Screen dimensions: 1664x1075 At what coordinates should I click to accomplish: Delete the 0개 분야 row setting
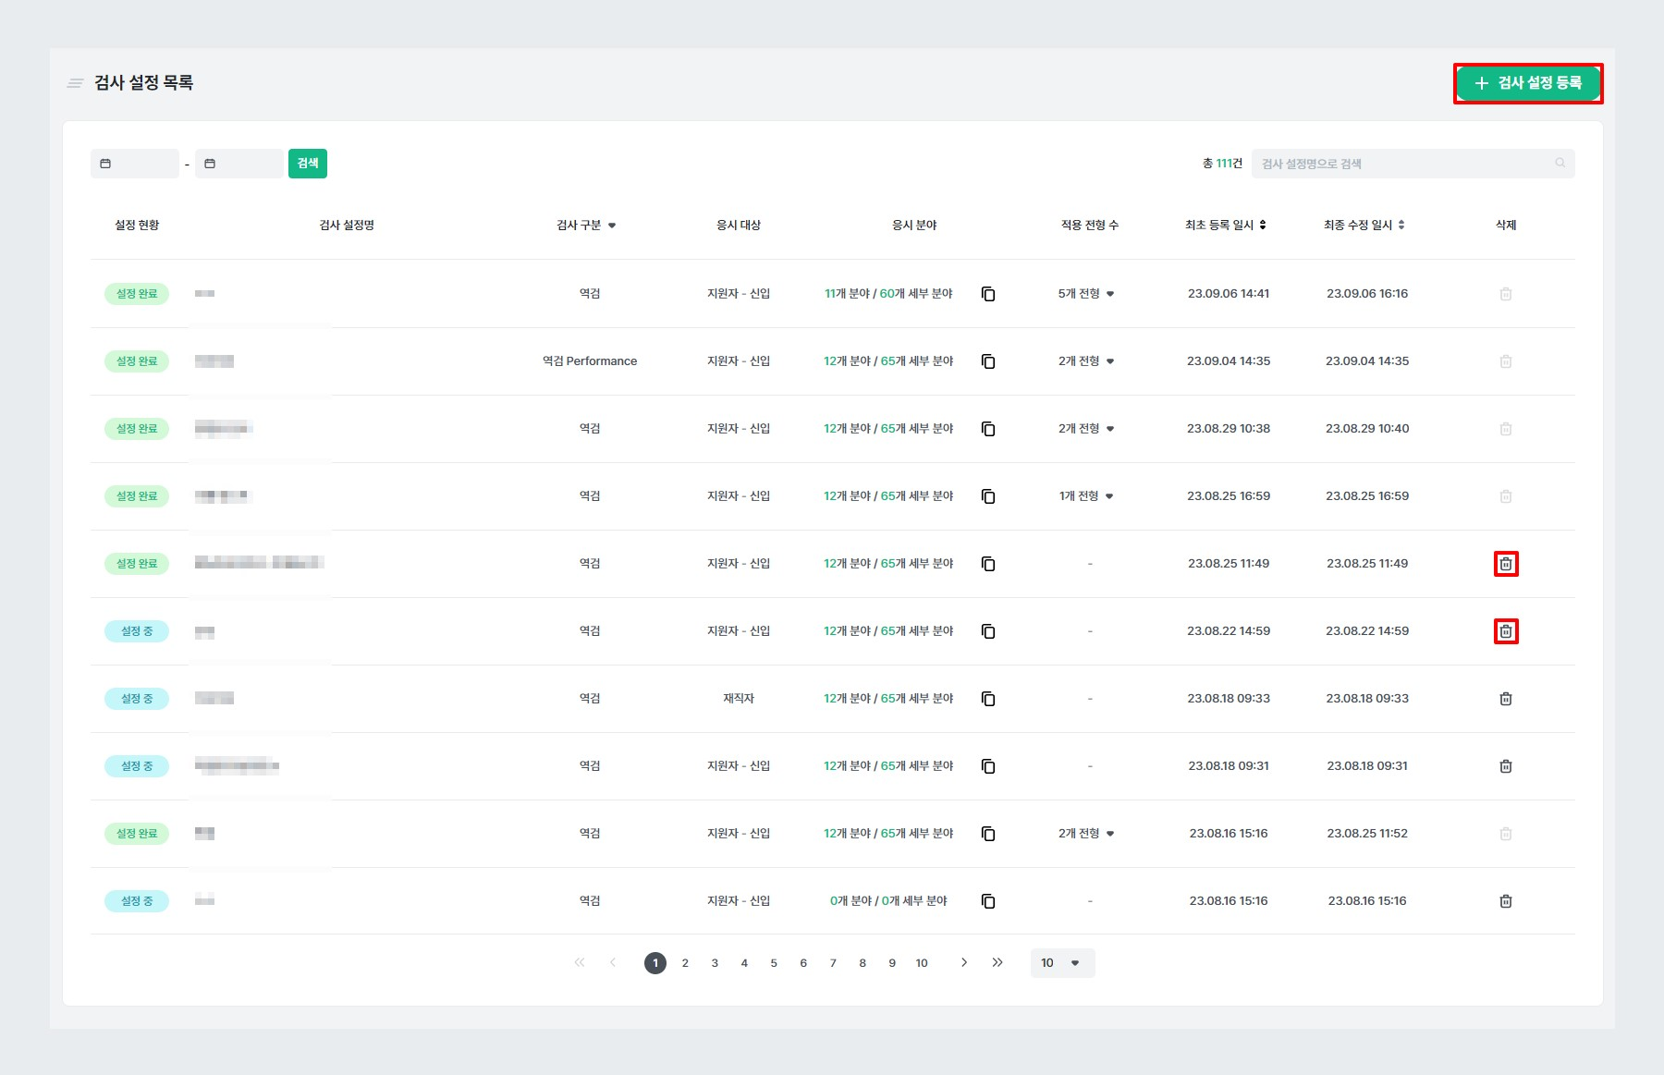click(1506, 901)
